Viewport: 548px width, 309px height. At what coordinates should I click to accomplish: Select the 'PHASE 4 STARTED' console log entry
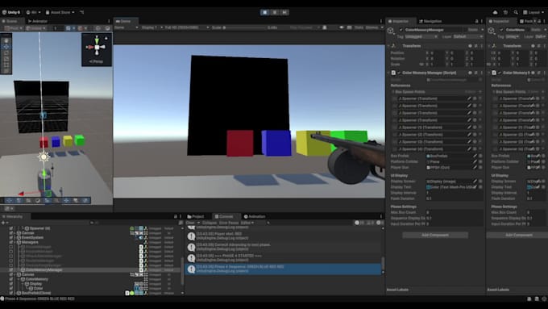tap(283, 258)
